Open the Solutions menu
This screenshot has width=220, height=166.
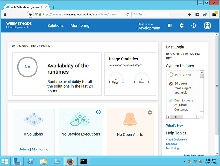pyautogui.click(x=55, y=26)
